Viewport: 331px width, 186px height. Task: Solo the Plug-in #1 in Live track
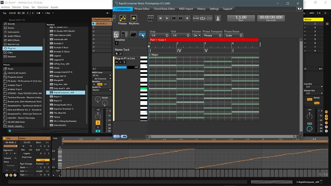pos(120,62)
